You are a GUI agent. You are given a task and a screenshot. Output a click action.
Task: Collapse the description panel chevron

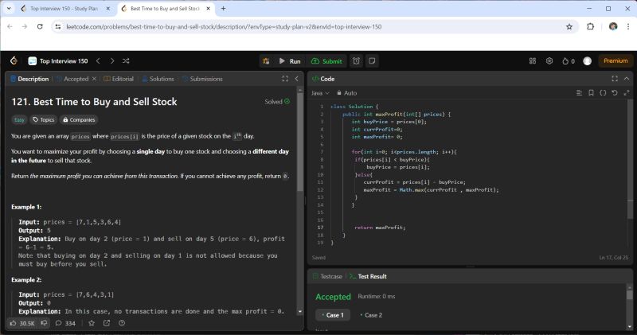296,79
